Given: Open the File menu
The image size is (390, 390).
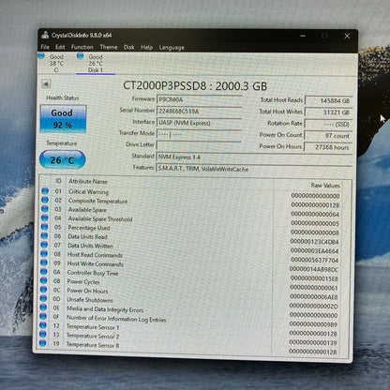Looking at the screenshot, I should tap(45, 47).
